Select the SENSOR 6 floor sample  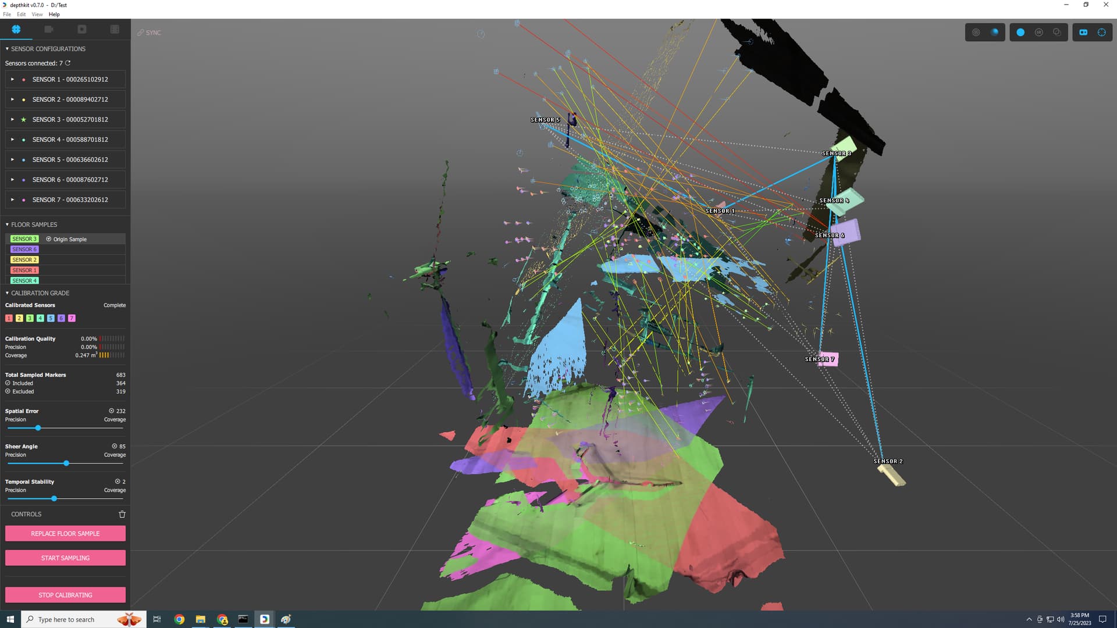pos(24,249)
